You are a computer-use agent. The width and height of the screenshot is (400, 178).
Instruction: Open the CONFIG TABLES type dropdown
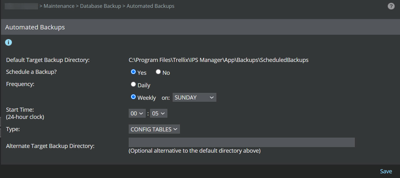pos(154,129)
